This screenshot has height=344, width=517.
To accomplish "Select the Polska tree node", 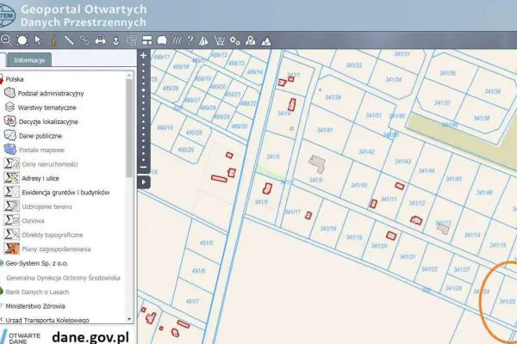I will 15,79.
